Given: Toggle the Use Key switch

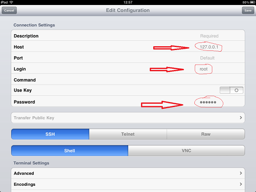Looking at the screenshot, I should tap(232, 90).
